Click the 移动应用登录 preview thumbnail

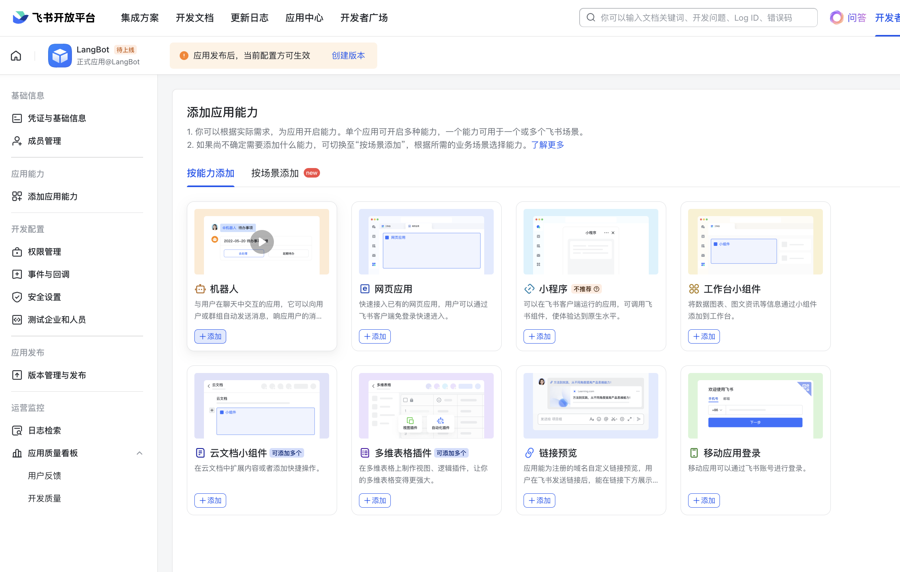tap(755, 406)
